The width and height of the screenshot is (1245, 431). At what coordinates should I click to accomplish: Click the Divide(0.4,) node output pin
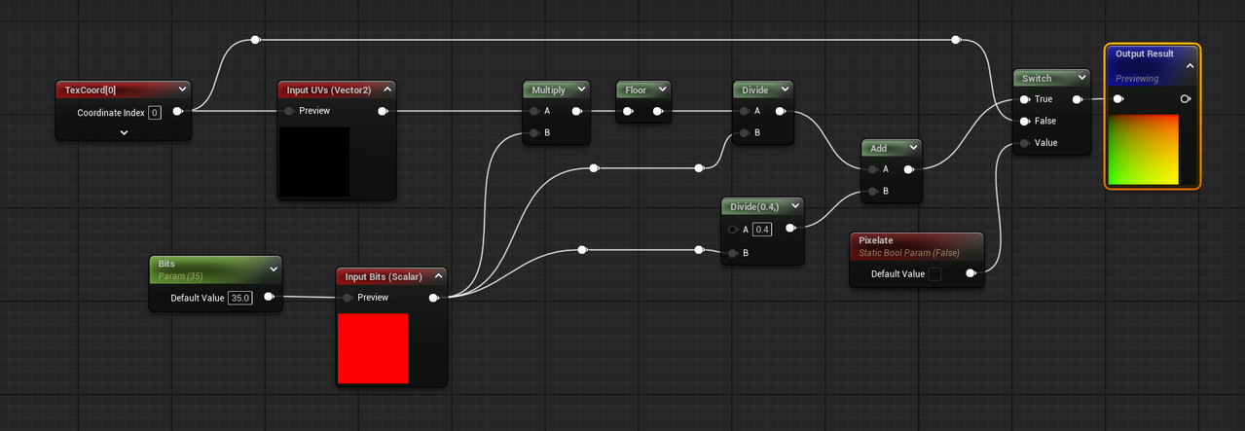point(790,229)
